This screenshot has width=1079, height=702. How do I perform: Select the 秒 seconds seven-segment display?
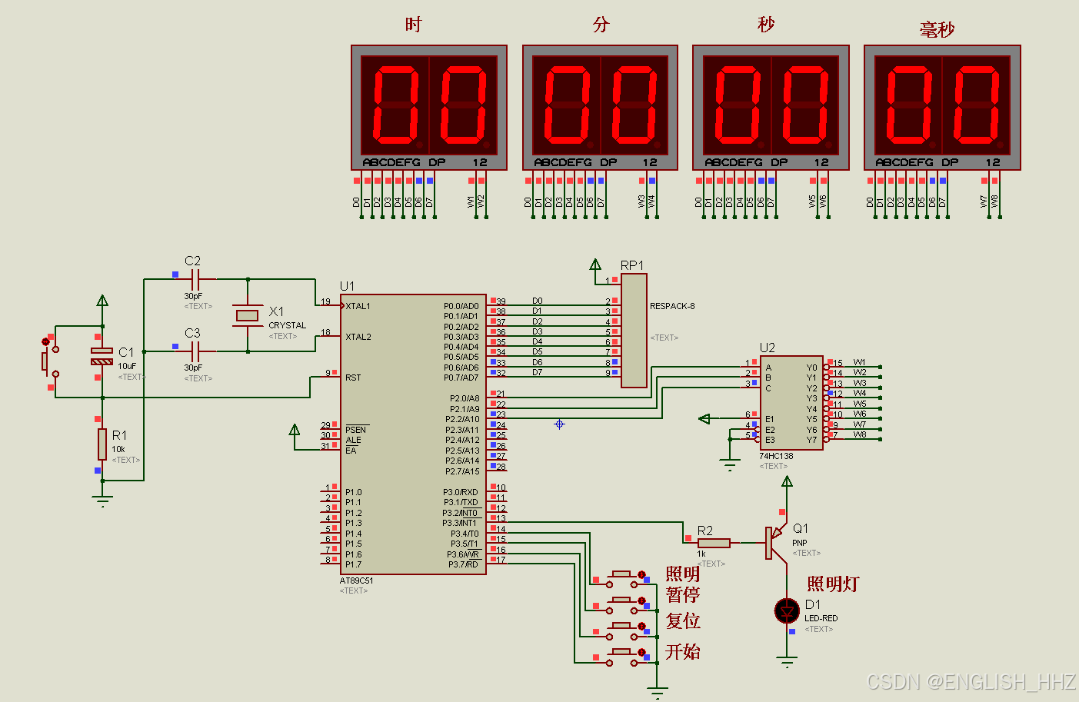click(x=771, y=108)
